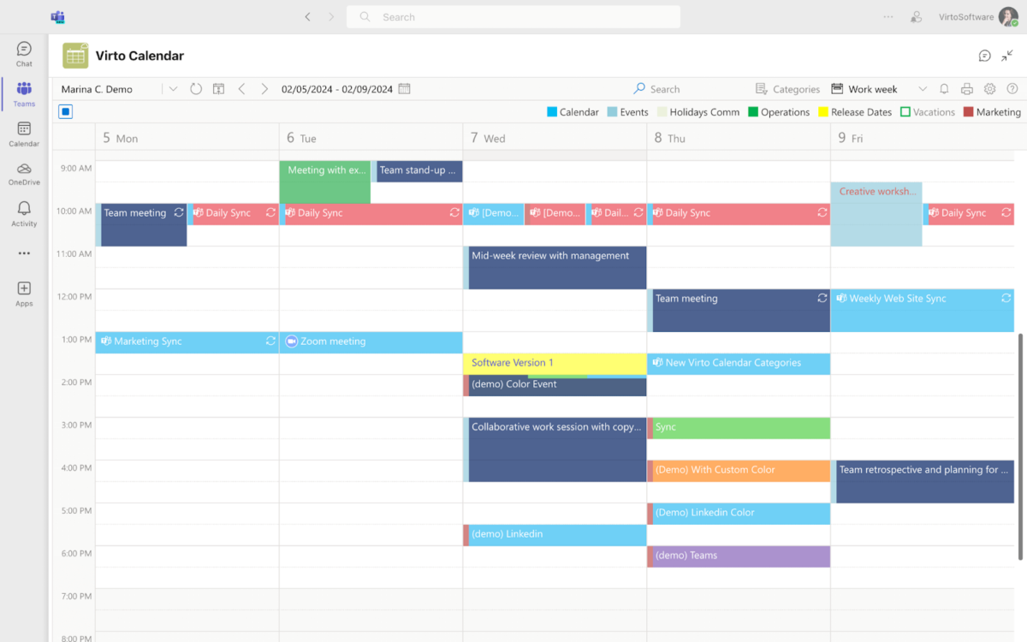
Task: Open the Weekly Web Site Sync event
Action: pyautogui.click(x=923, y=310)
